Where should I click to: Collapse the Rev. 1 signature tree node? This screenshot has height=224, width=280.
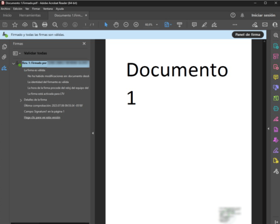[x=13, y=64]
